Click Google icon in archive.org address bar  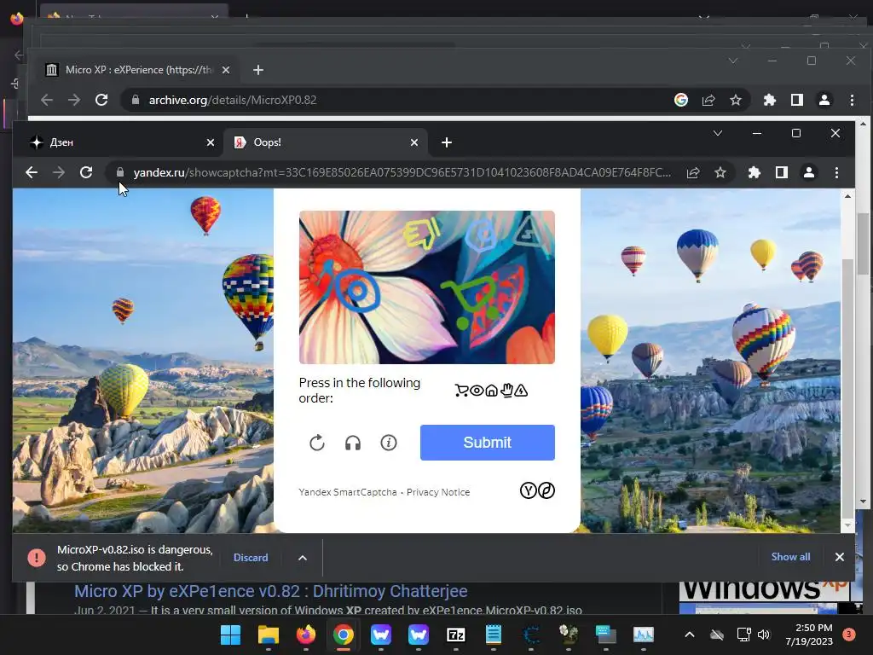coord(681,100)
